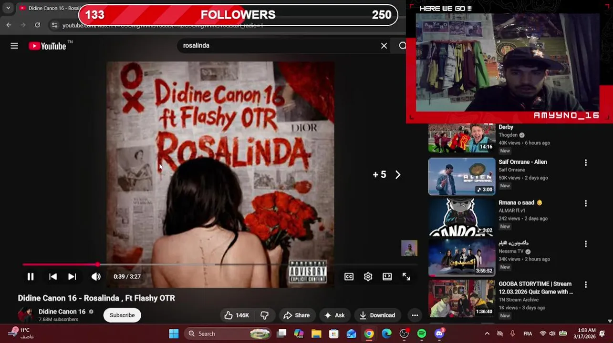Screen dimensions: 613x343
Task: Pause the video playback
Action: [x=31, y=277]
